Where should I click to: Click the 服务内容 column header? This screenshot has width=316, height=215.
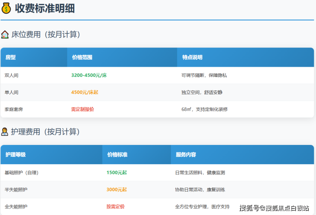(x=186, y=155)
